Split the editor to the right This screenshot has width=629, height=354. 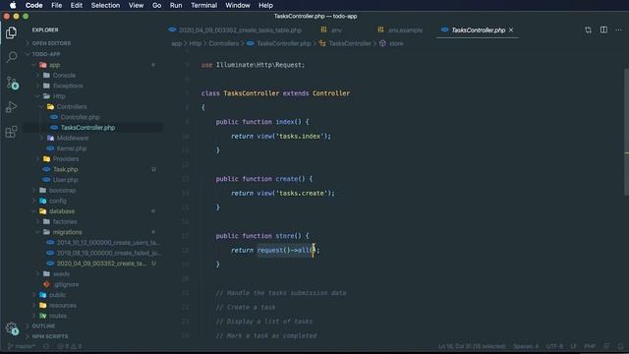[x=603, y=30]
